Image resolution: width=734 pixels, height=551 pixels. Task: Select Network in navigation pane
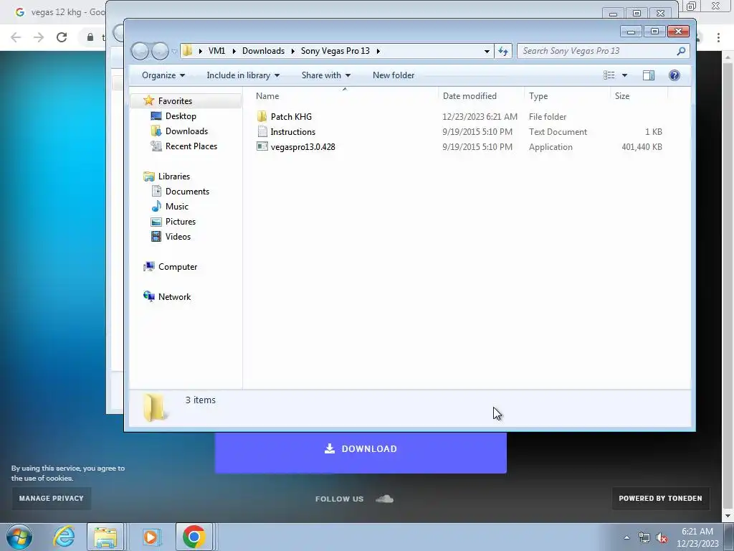(174, 296)
